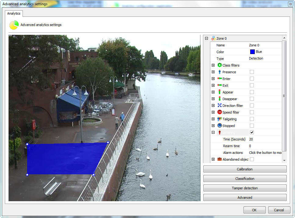Click the Stopped clock icon
This screenshot has width=295, height=218.
point(219,125)
